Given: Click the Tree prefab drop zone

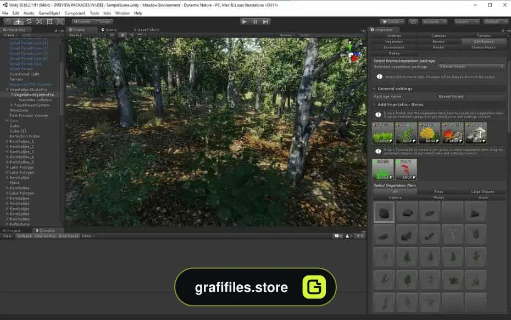Looking at the screenshot, I should point(429,133).
